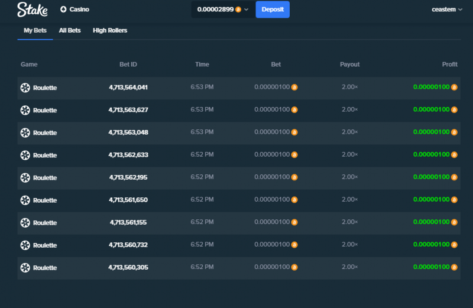Click the Roulette label of bet 4,713,560,305
Screen dimensions: 473x308
coord(45,268)
